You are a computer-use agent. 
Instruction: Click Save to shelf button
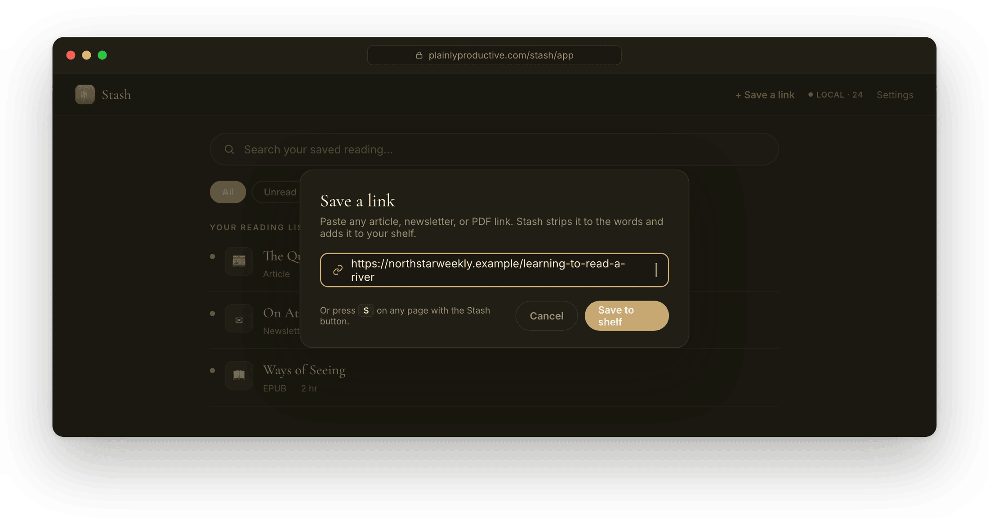[x=627, y=316]
